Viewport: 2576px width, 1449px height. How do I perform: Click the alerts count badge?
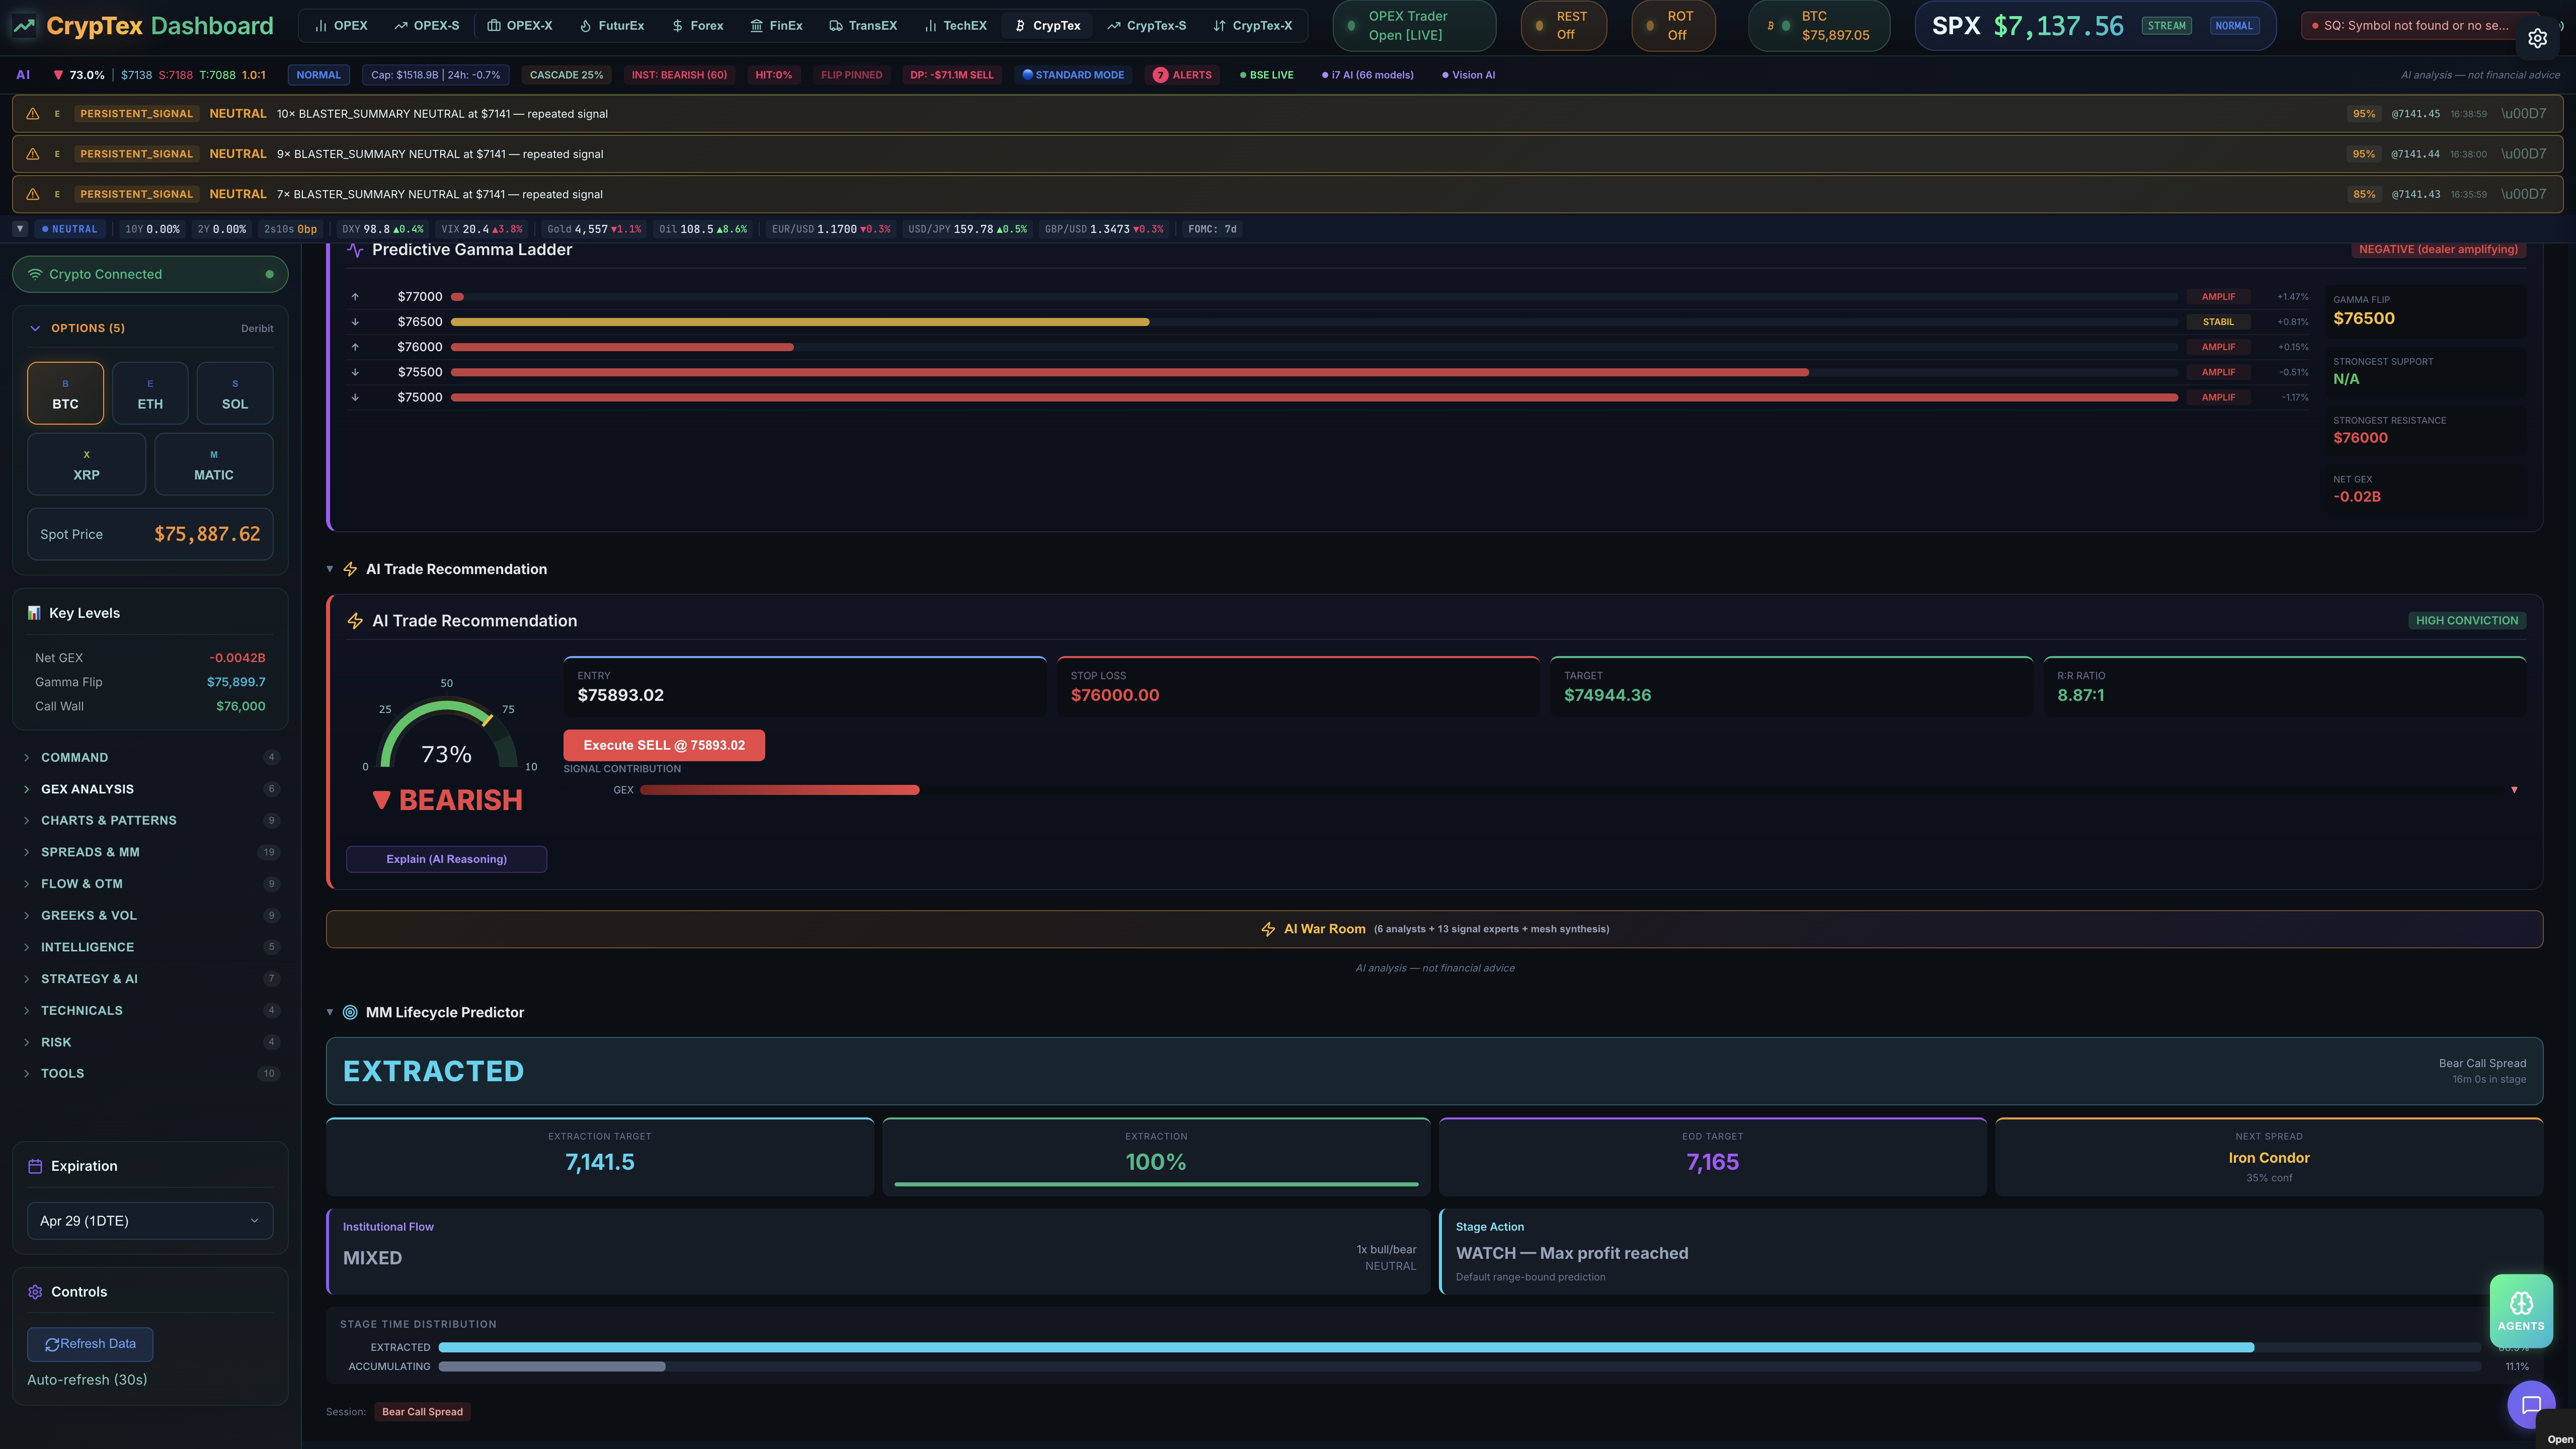1160,75
